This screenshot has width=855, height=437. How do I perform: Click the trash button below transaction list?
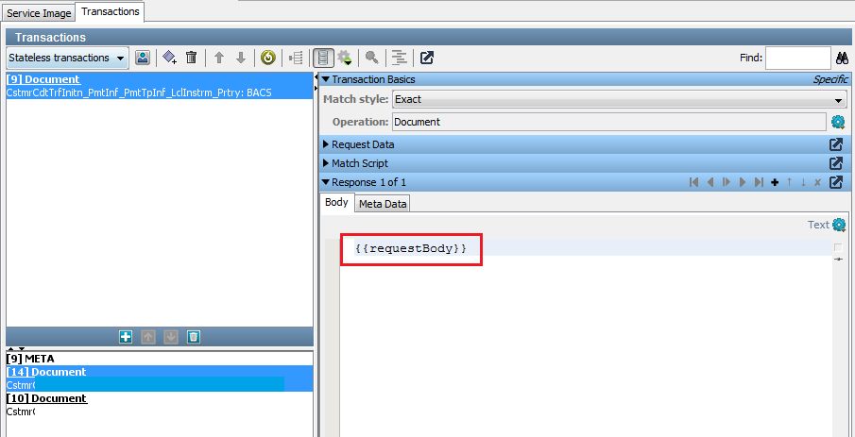point(194,337)
